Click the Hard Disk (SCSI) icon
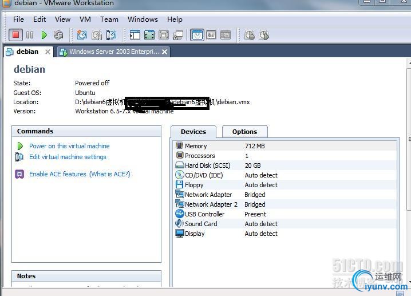This screenshot has height=296, width=411. tap(180, 165)
